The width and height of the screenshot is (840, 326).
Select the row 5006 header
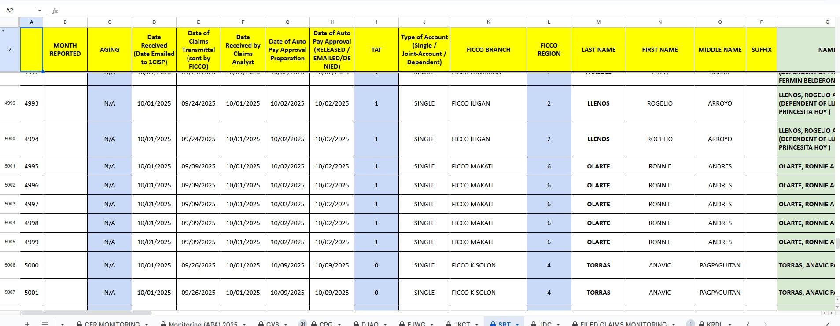(x=10, y=265)
